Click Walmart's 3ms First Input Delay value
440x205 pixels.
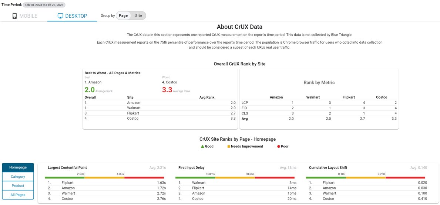[294, 182]
